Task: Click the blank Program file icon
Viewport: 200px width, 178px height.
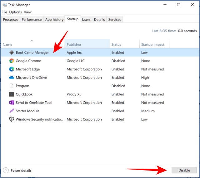Action: click(x=12, y=86)
